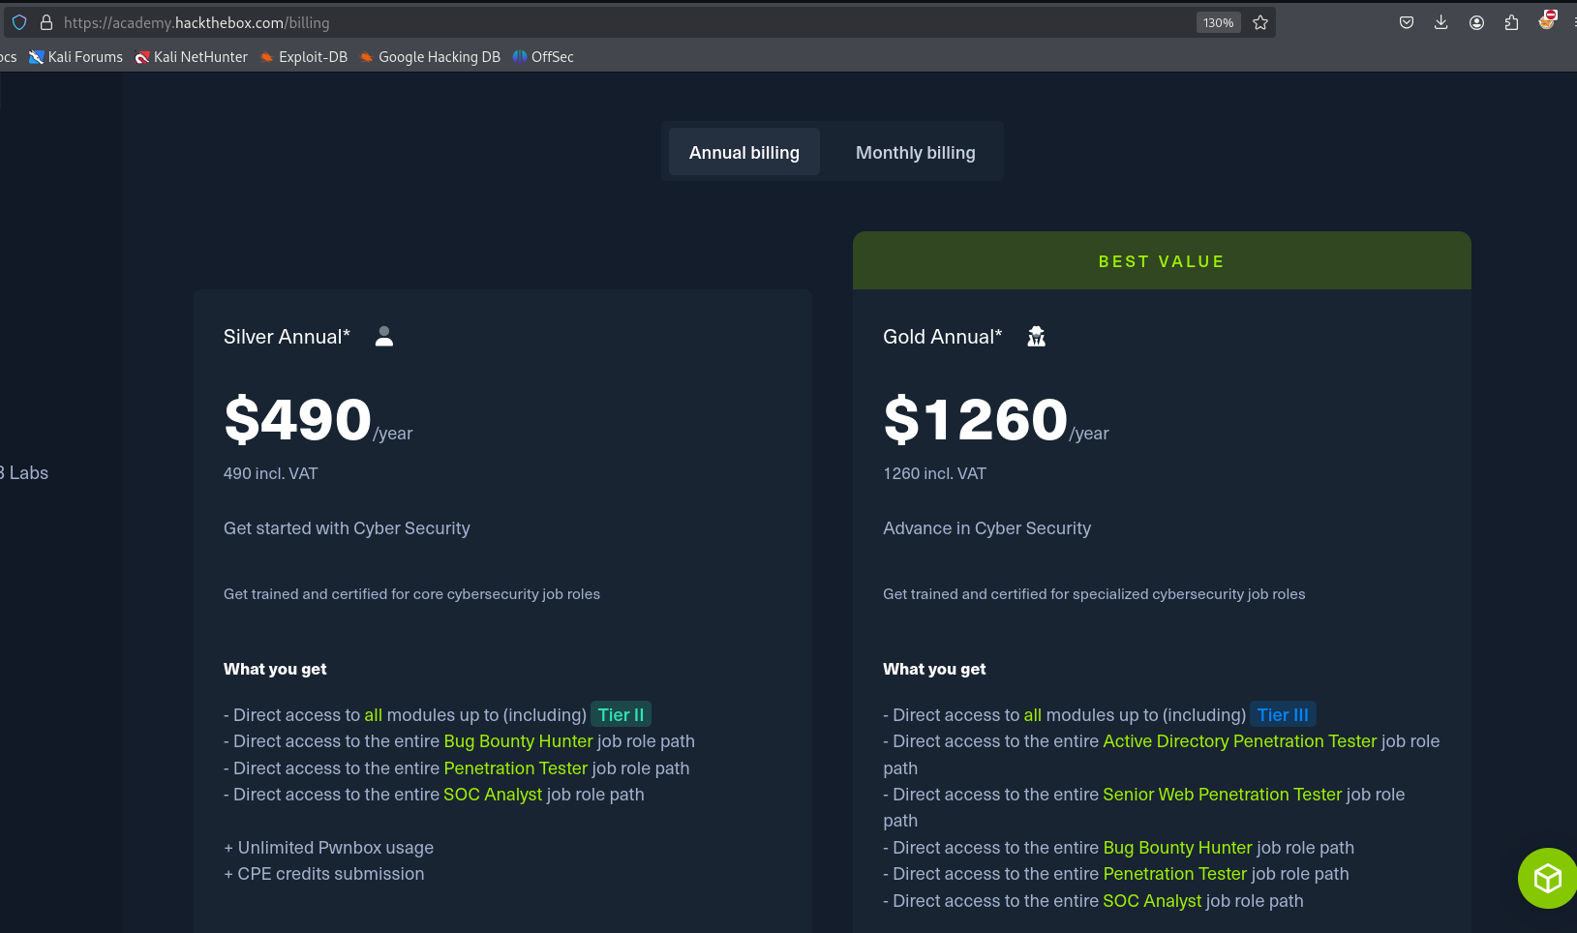
Task: Open the Exploit-DB bookmark
Action: coord(304,57)
